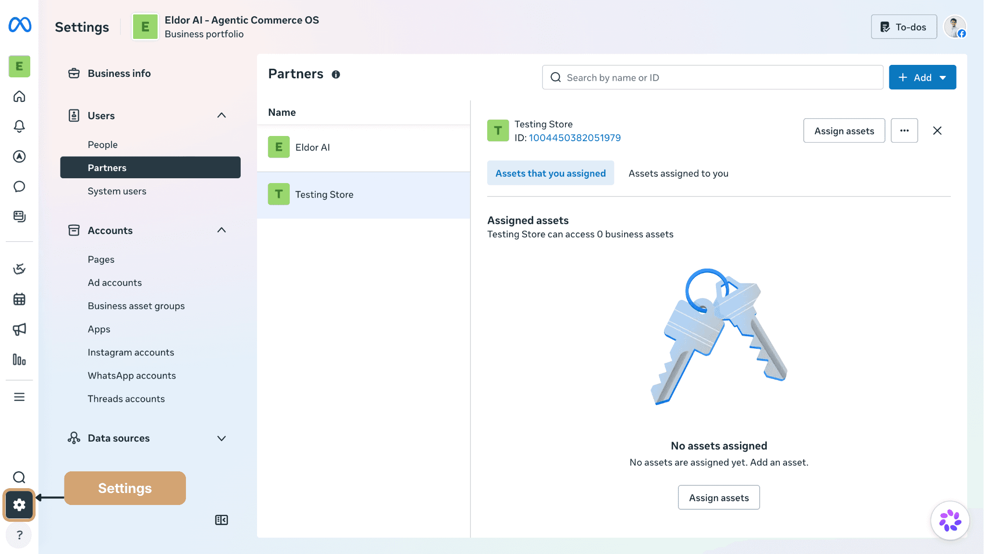Open the Help question mark icon
Screen dimensions: 984x554
point(19,535)
